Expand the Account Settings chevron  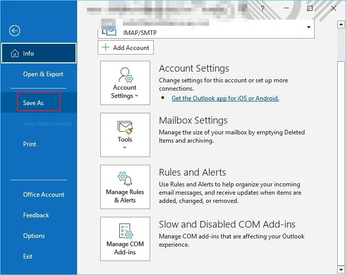pos(136,96)
